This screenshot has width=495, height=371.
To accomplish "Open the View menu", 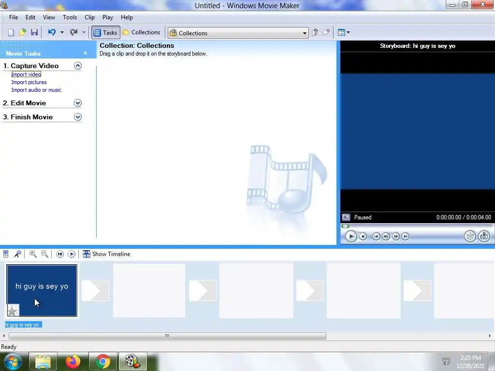I will [x=49, y=17].
